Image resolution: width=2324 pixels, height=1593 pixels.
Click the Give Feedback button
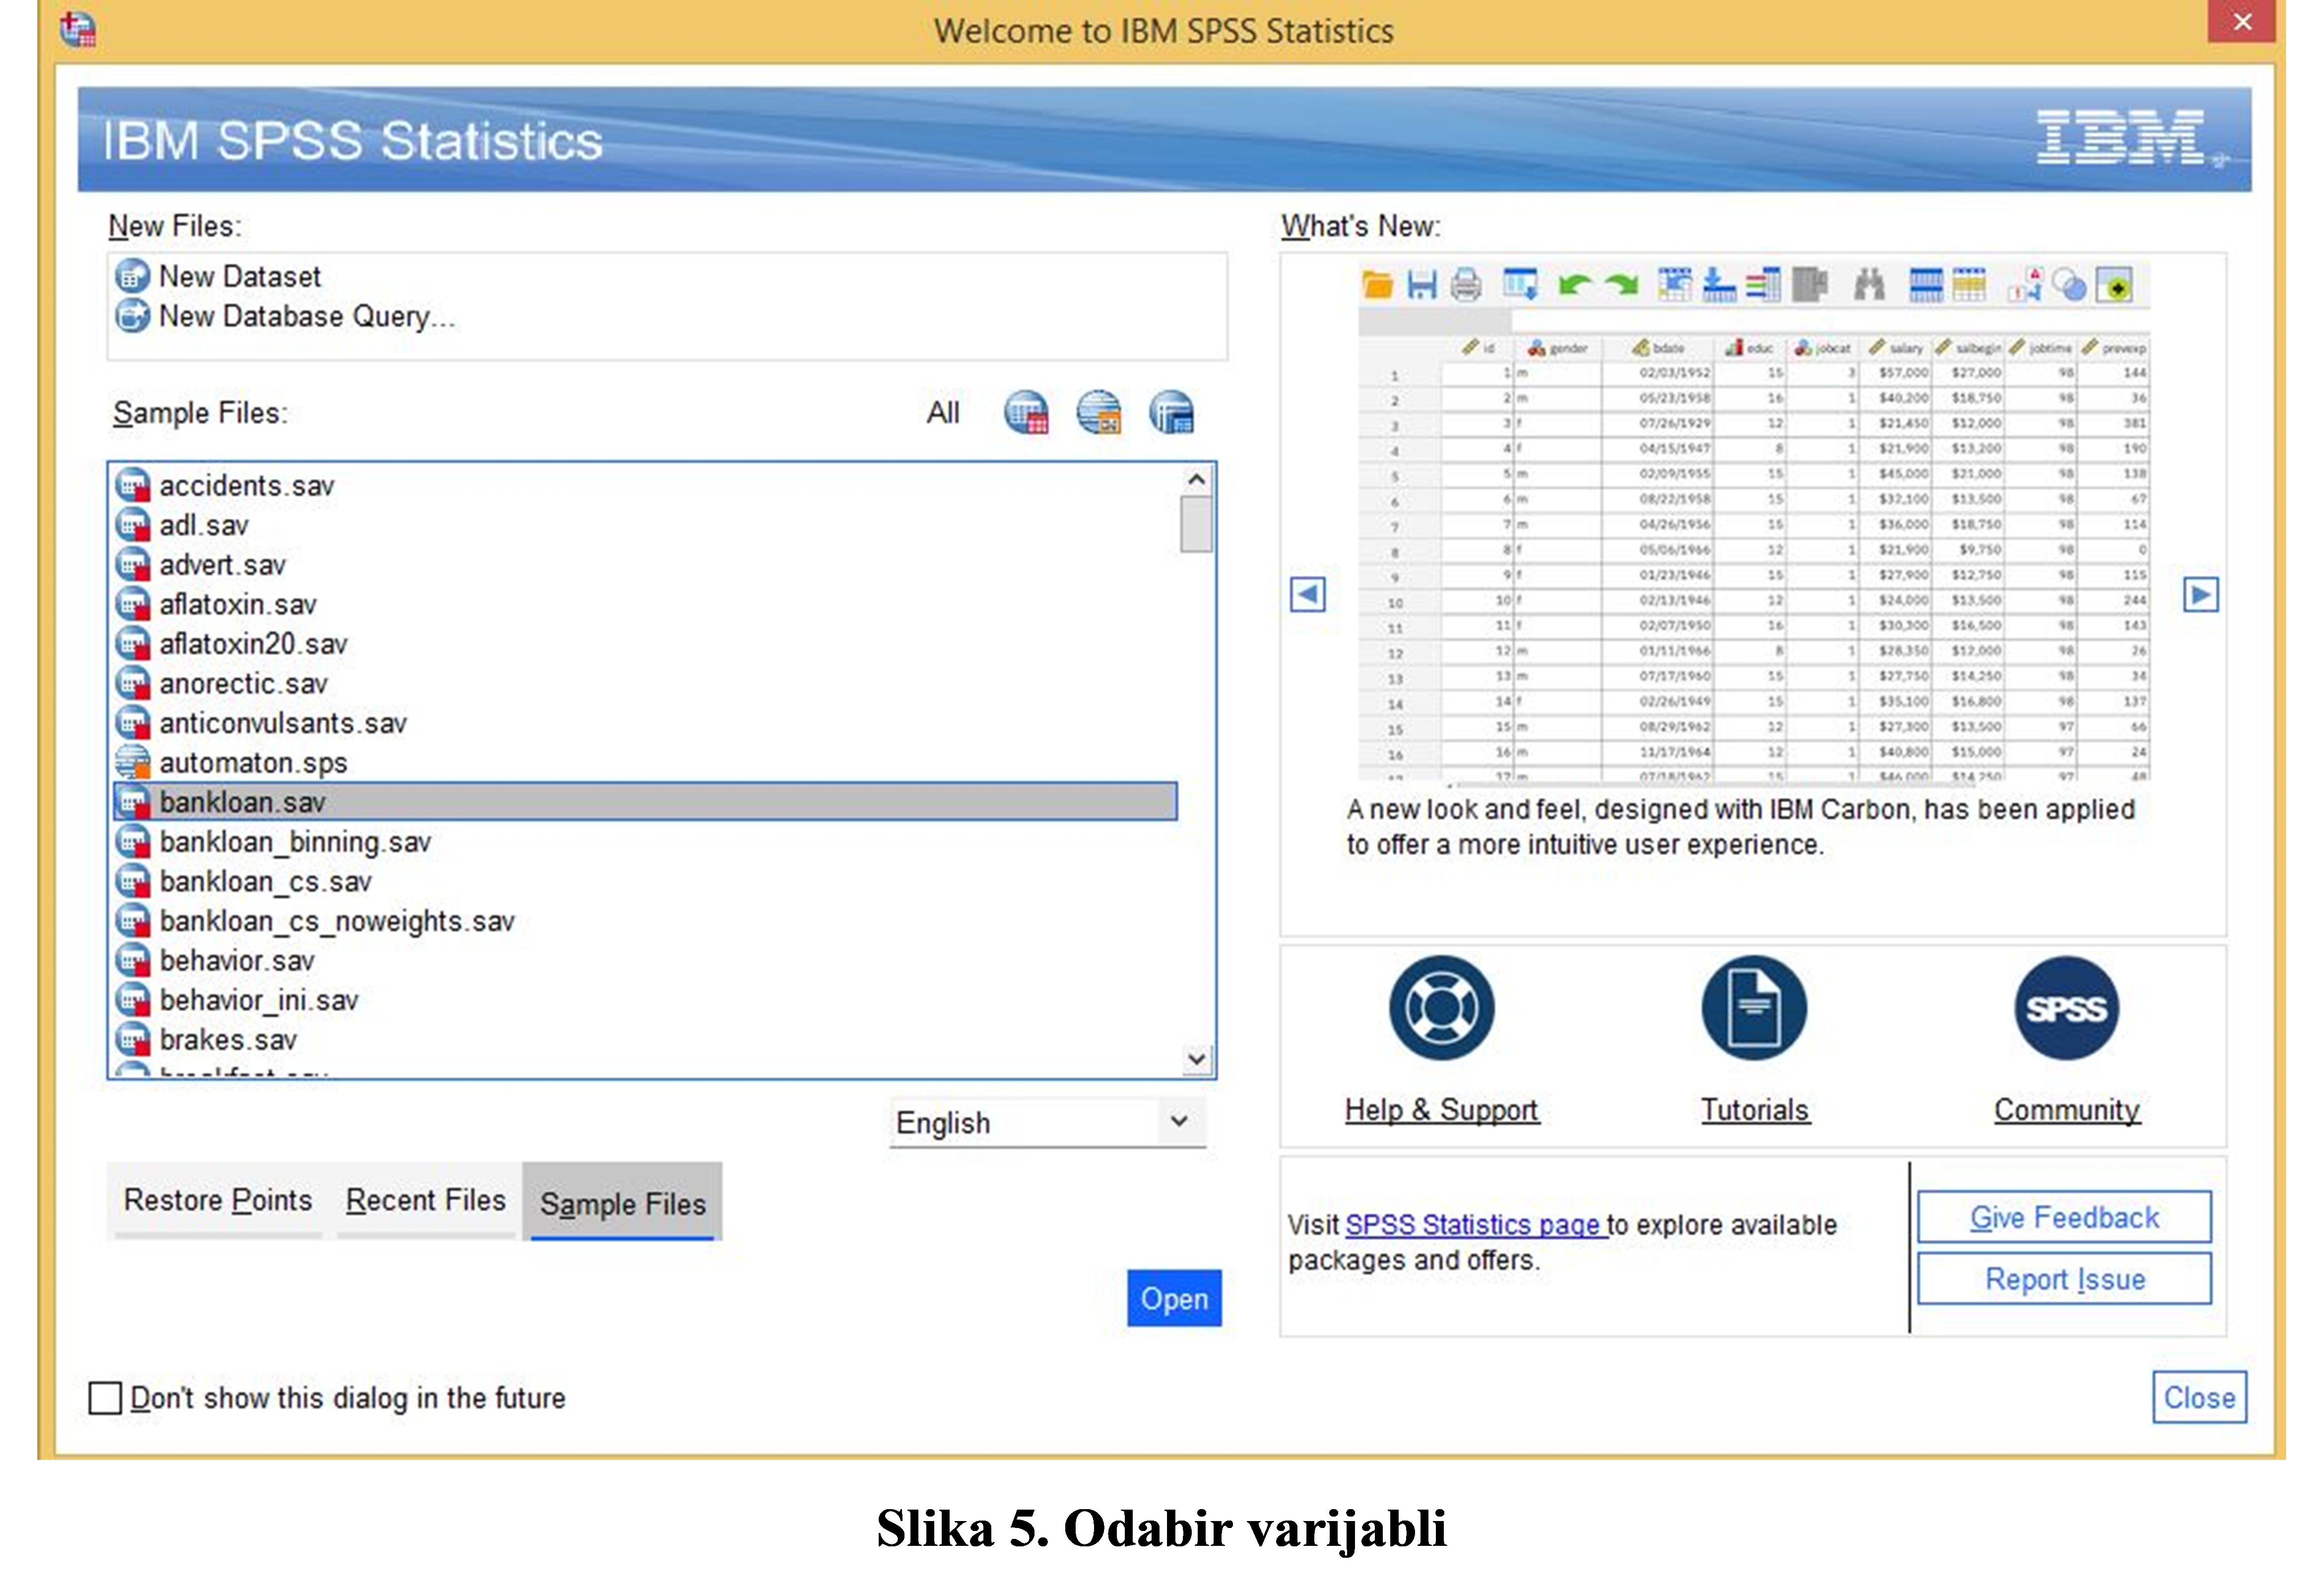point(2064,1217)
